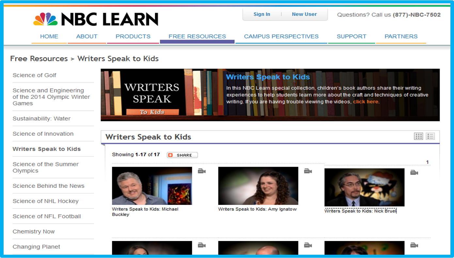Open the PARTNERS menu item
The height and width of the screenshot is (258, 454).
(x=401, y=37)
